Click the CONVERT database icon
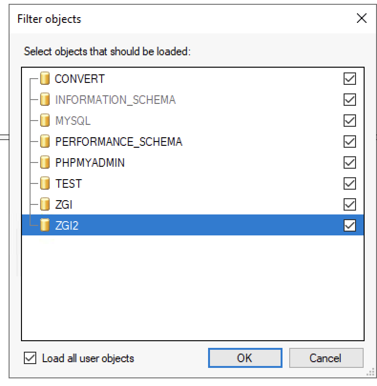Image resolution: width=377 pixels, height=386 pixels. point(45,79)
